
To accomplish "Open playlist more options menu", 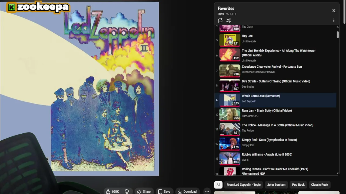I will (x=334, y=20).
